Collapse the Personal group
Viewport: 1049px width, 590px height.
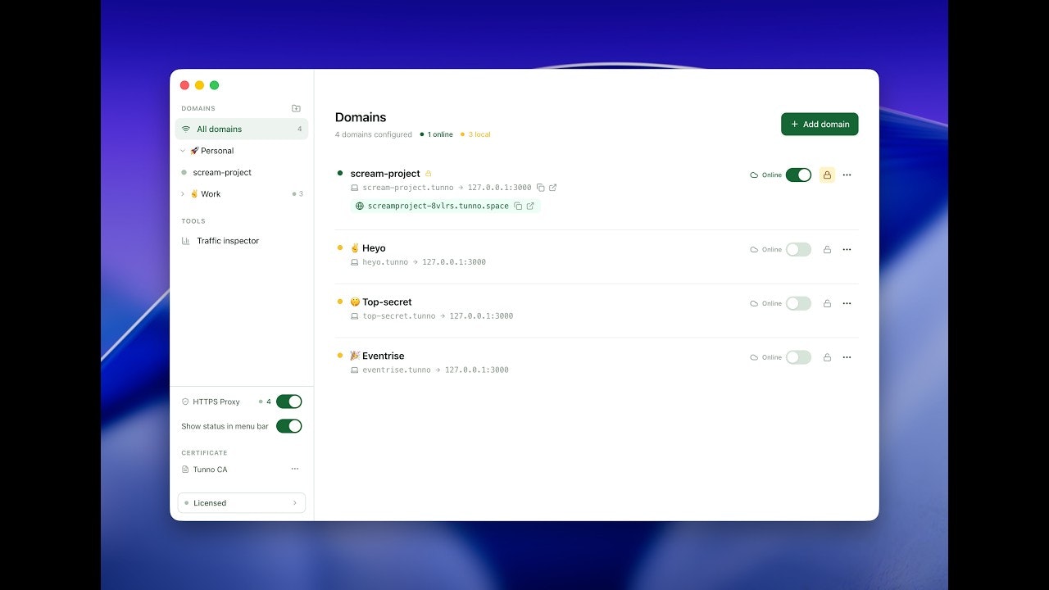click(183, 151)
